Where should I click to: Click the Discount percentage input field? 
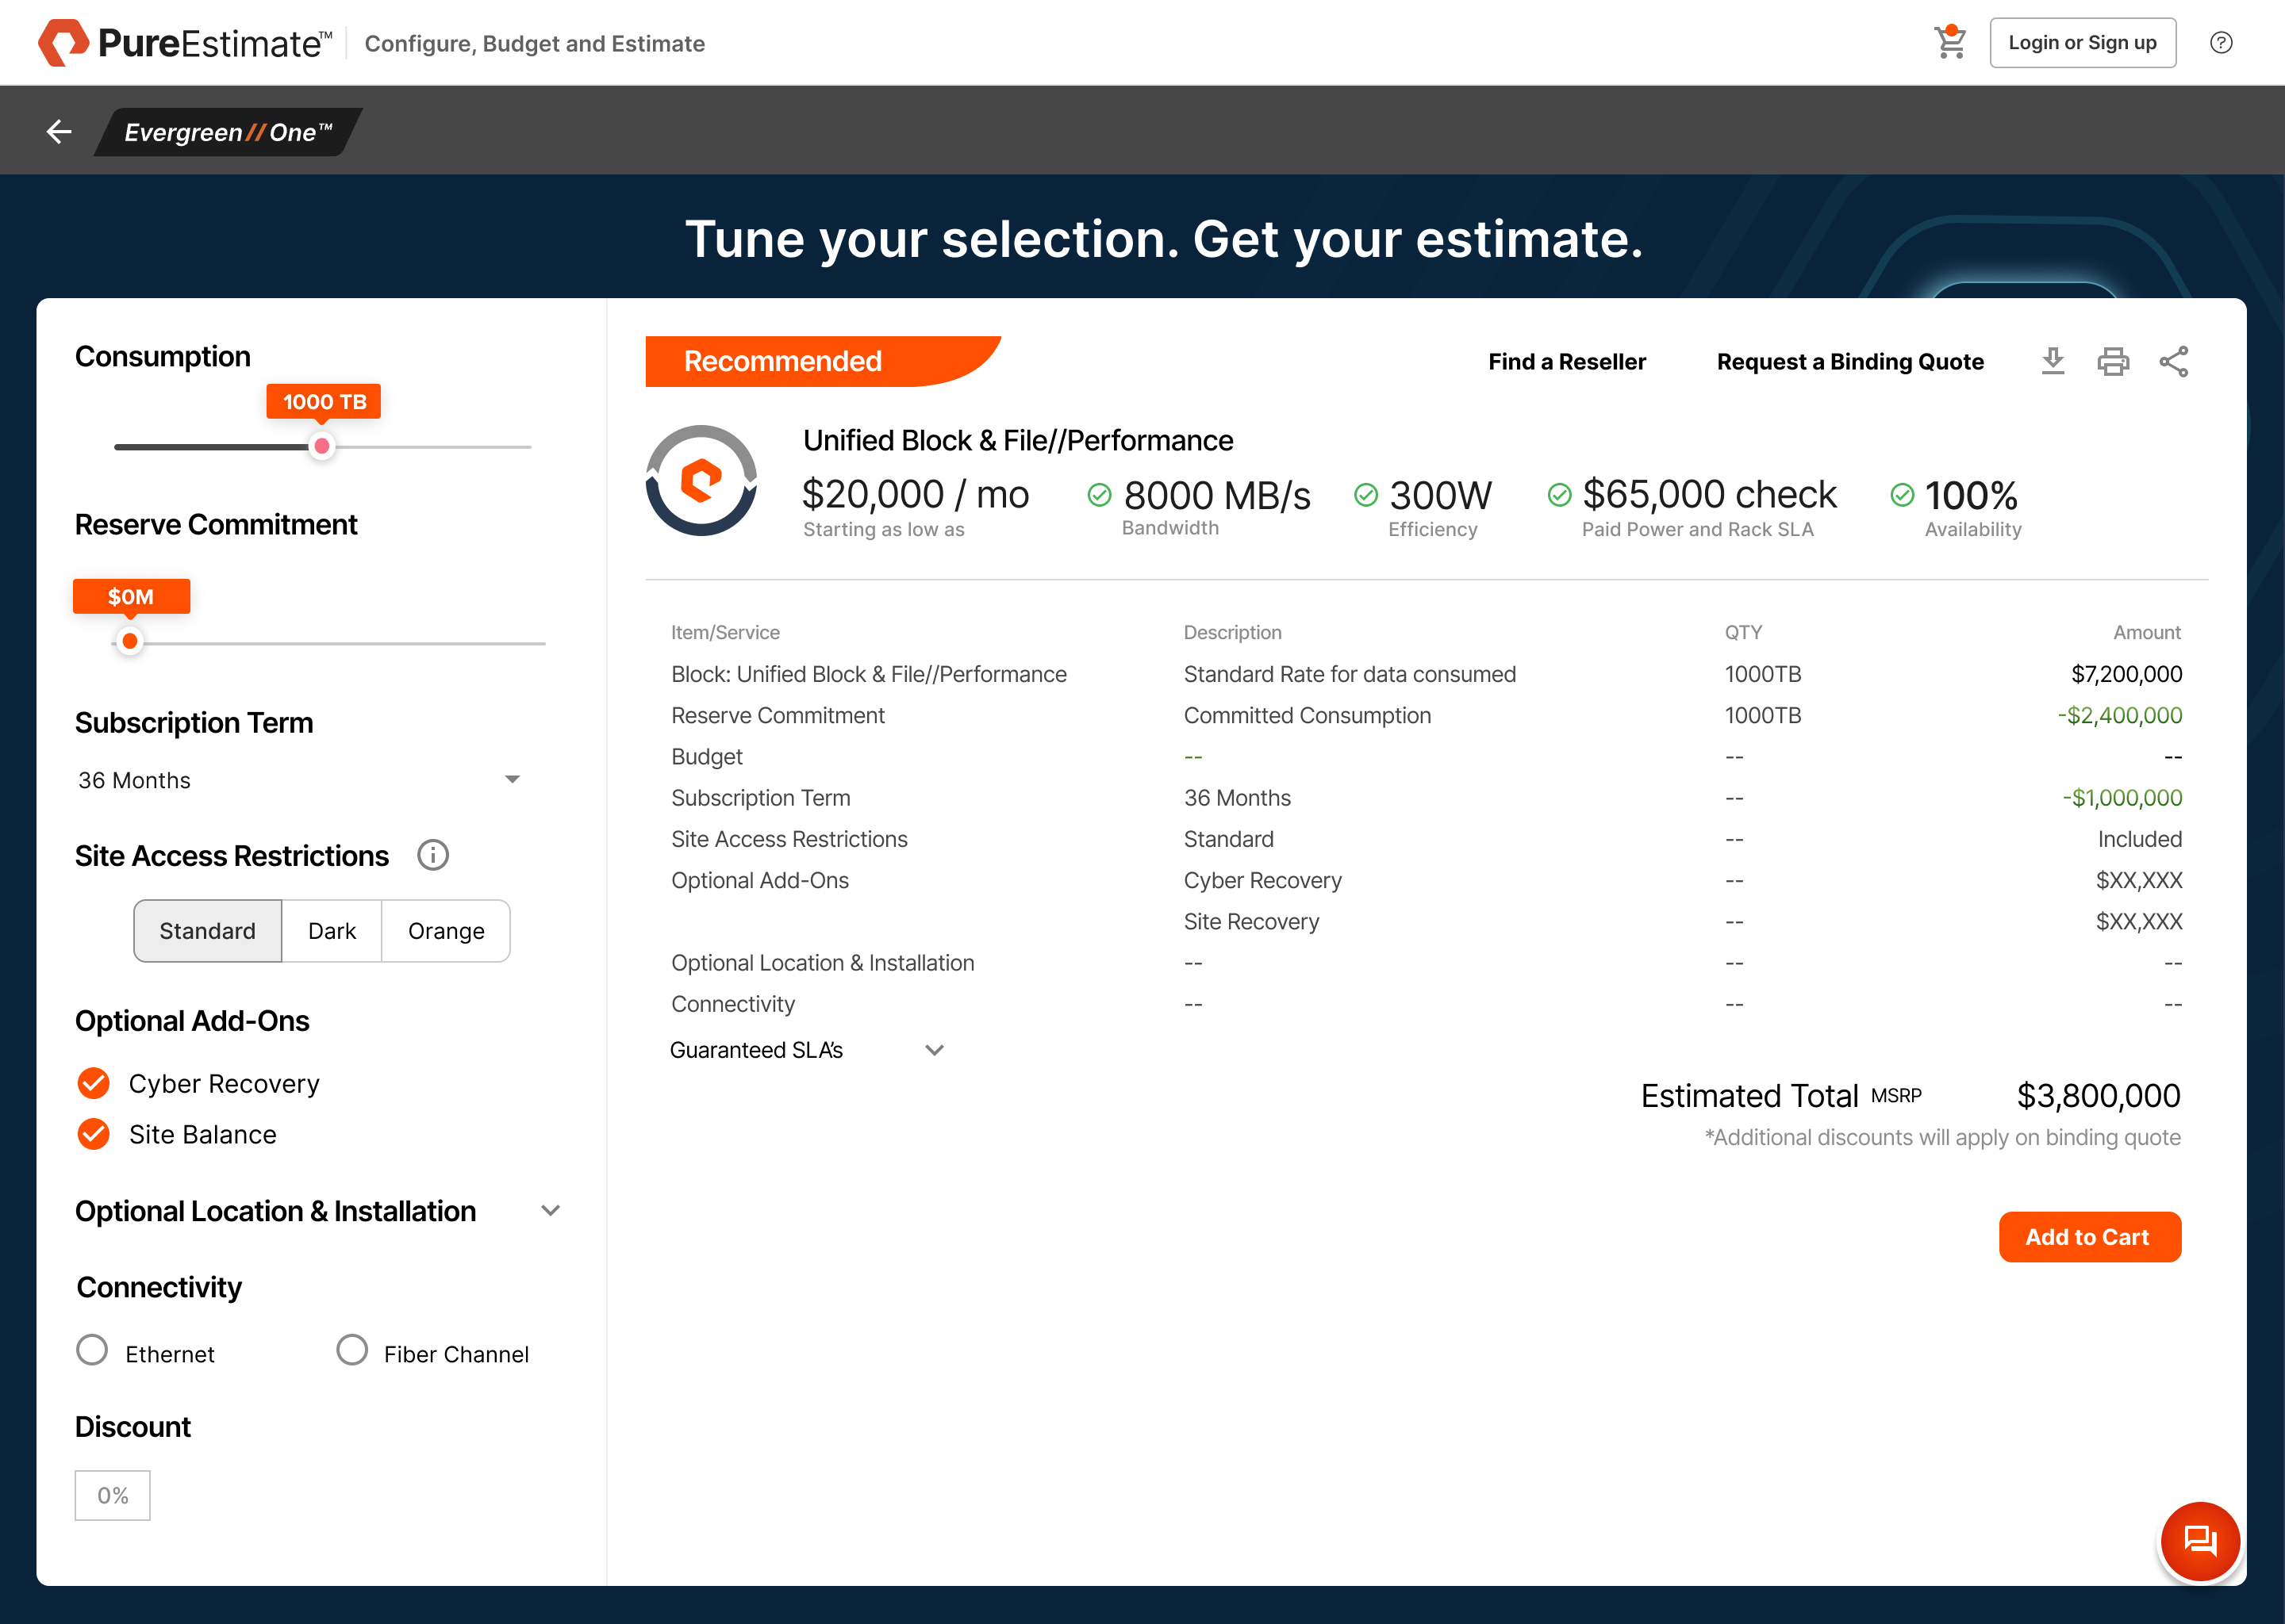pos(112,1495)
